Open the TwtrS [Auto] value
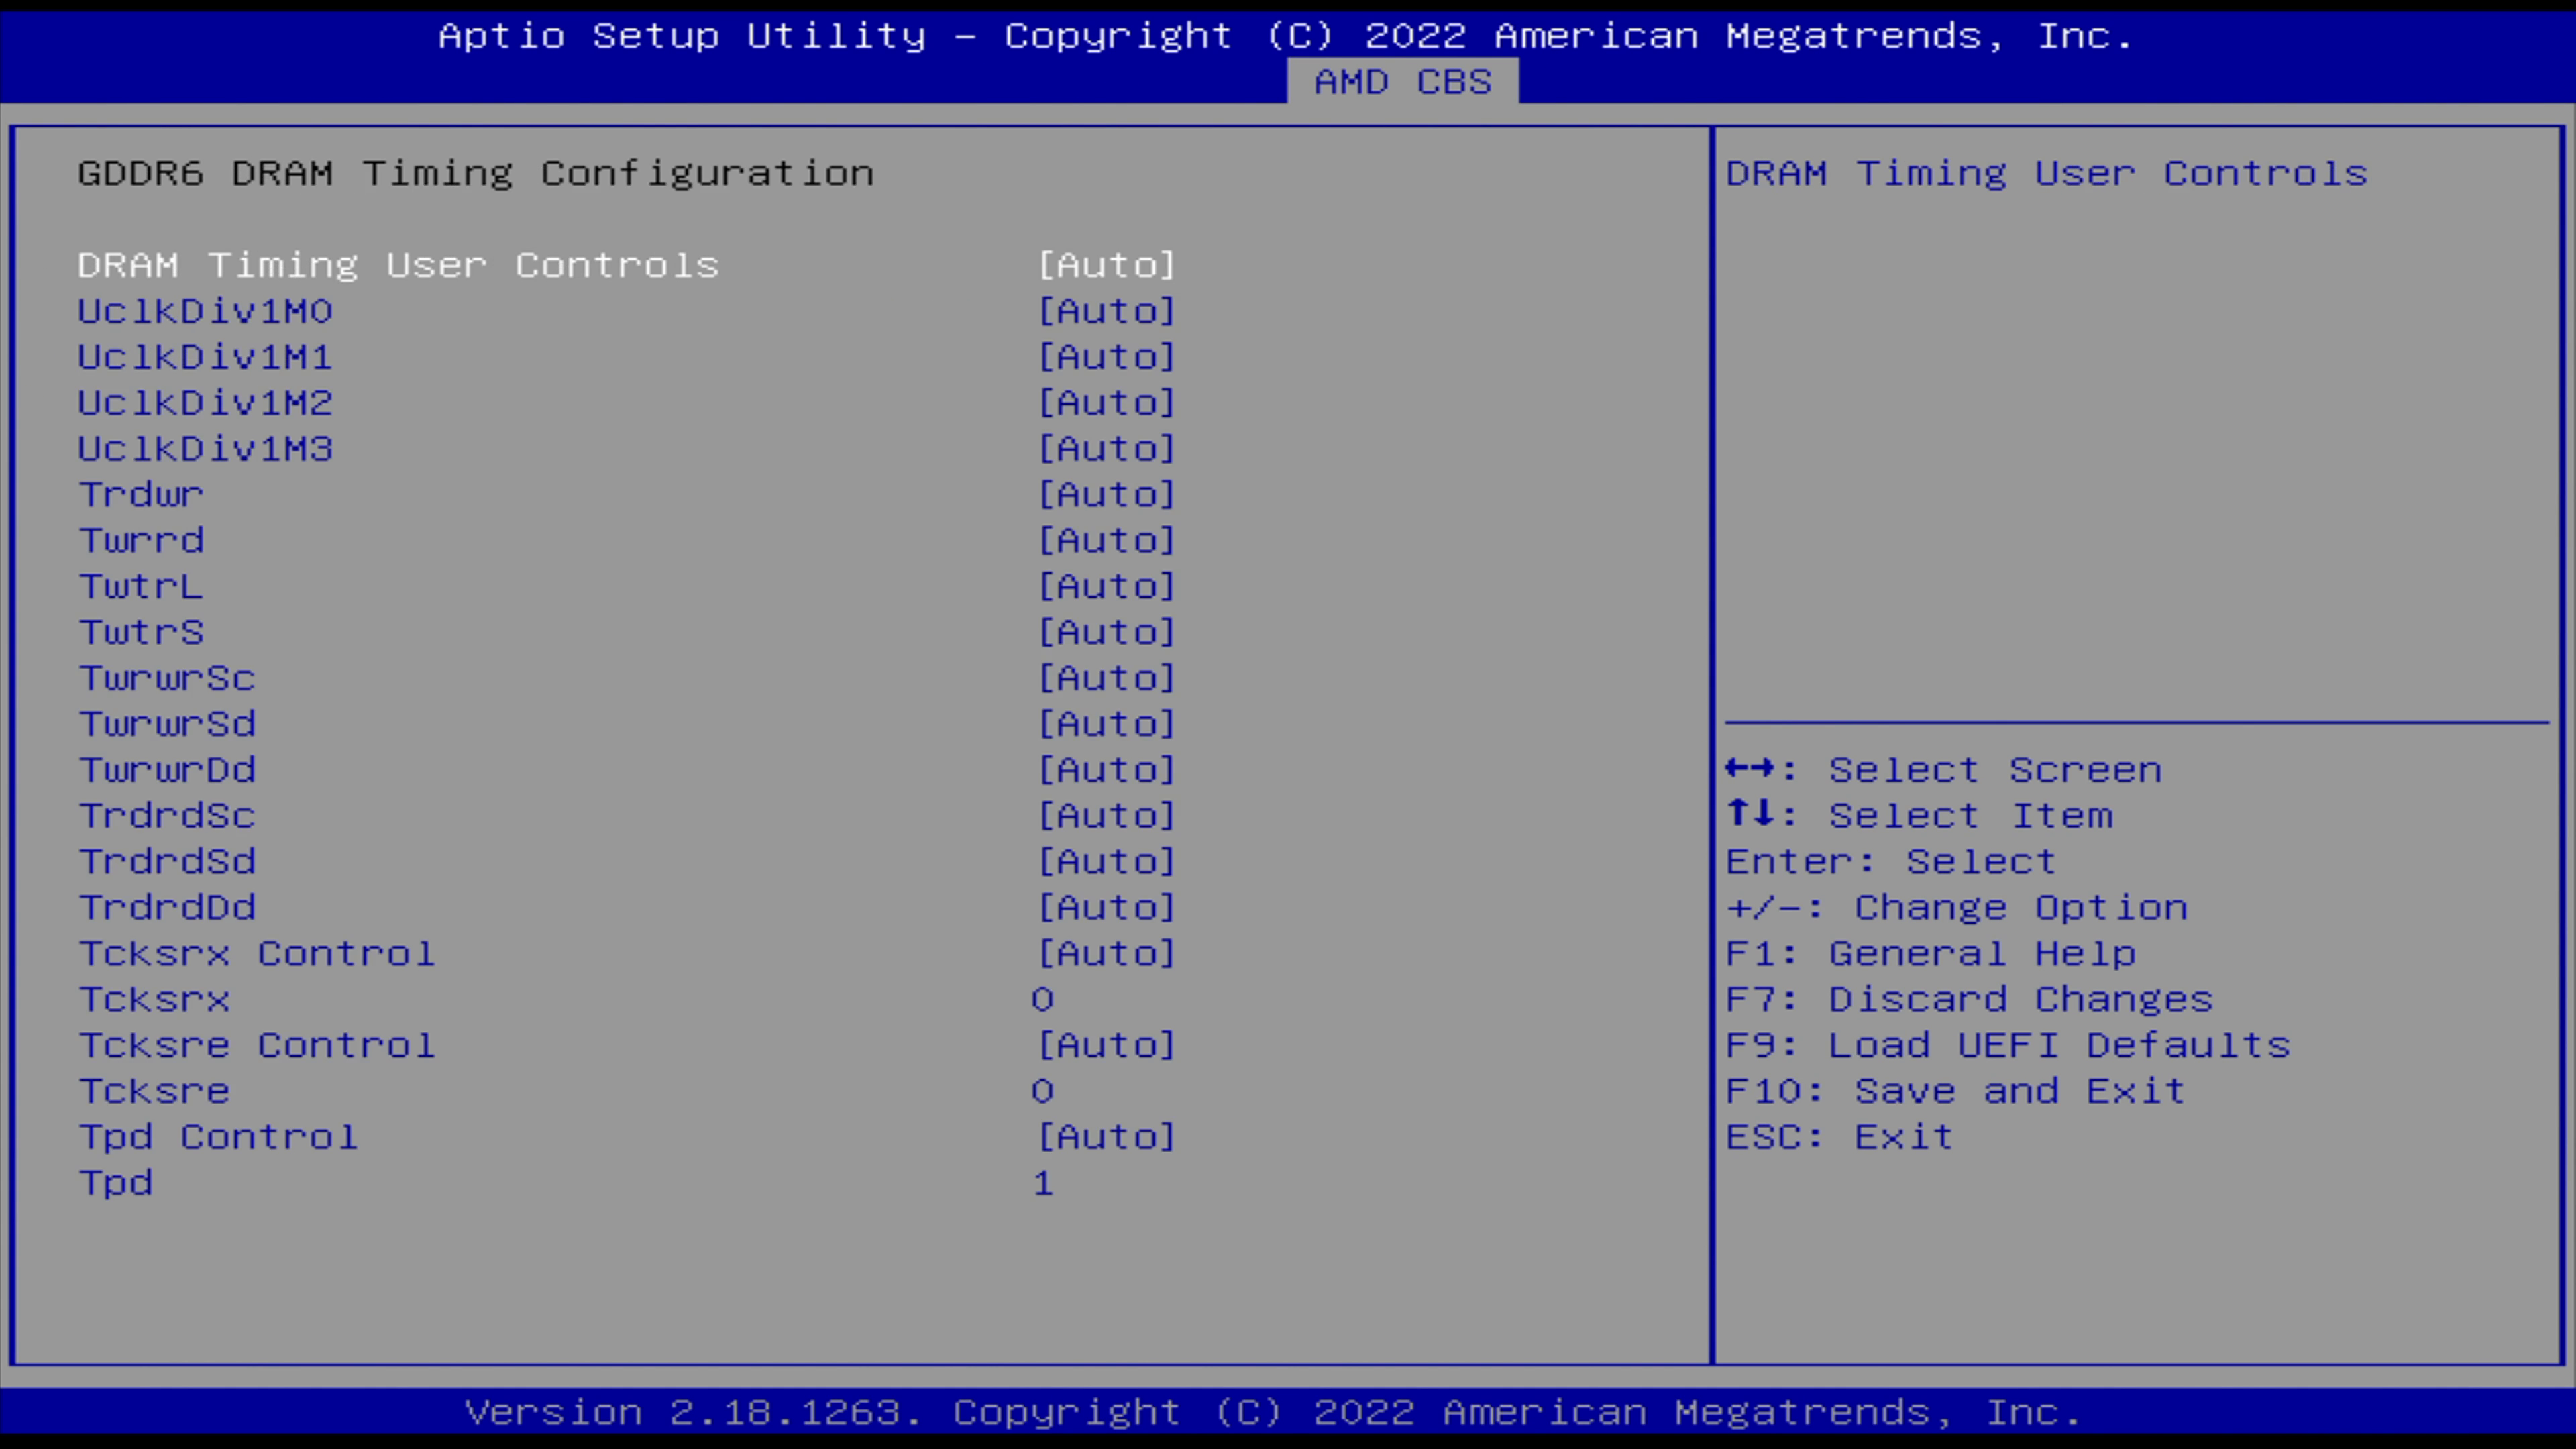This screenshot has height=1449, width=2576. 1106,633
